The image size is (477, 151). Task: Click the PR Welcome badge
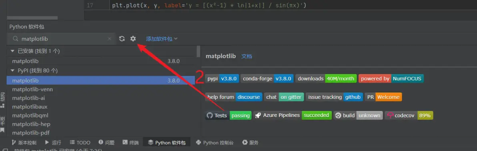coord(383,97)
